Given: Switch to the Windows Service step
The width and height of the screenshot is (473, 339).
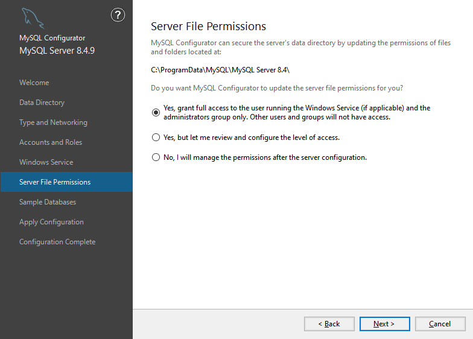Looking at the screenshot, I should [x=46, y=162].
